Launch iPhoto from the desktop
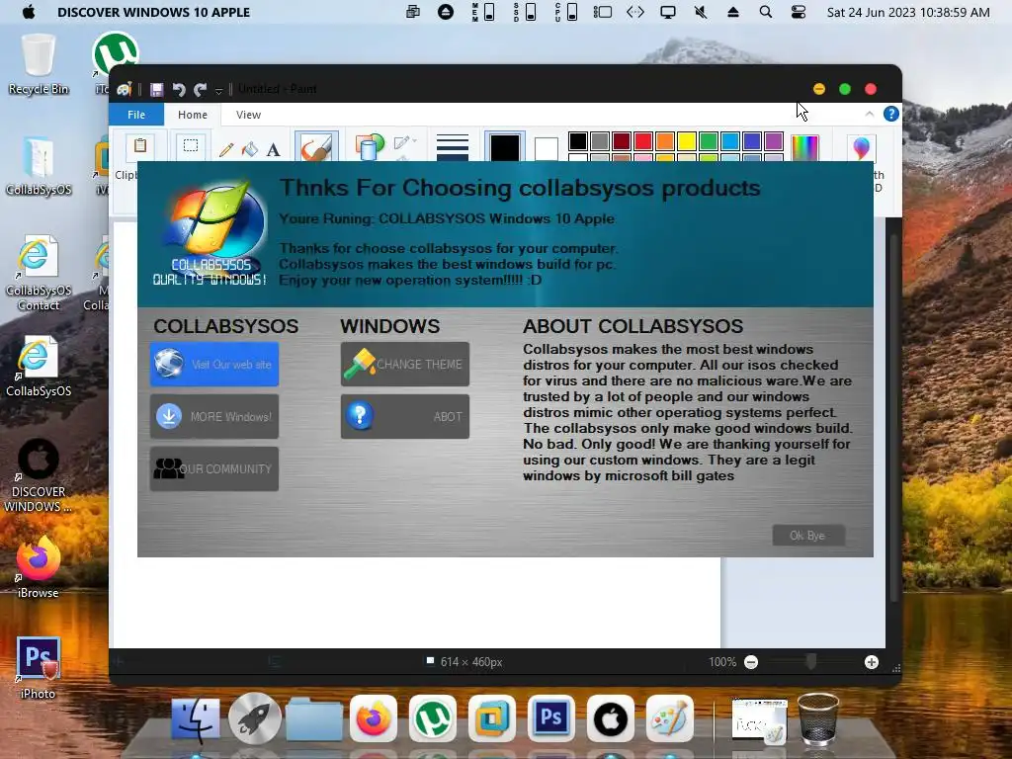The width and height of the screenshot is (1012, 759). tap(39, 669)
